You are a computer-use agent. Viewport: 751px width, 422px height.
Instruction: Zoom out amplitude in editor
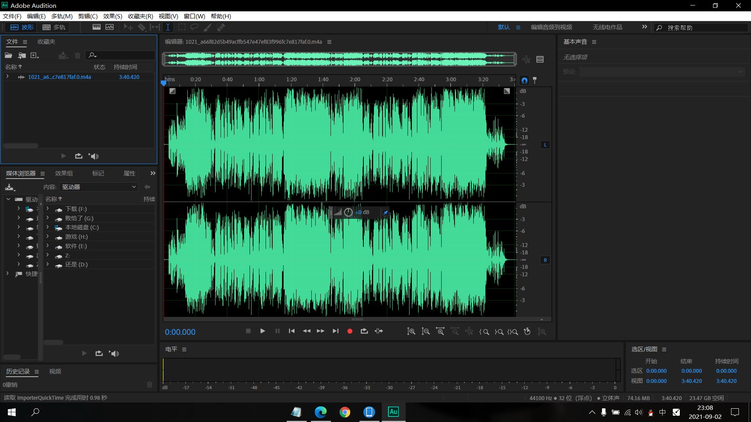[426, 331]
